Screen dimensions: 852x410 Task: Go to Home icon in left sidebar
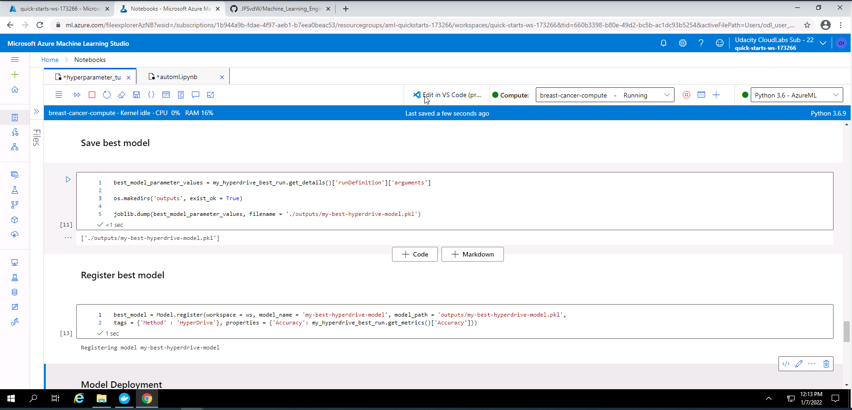(x=15, y=89)
